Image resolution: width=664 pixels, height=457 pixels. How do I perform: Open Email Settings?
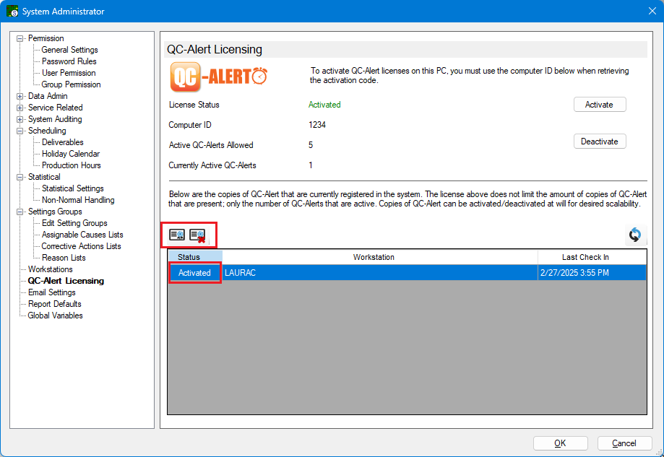coord(52,292)
